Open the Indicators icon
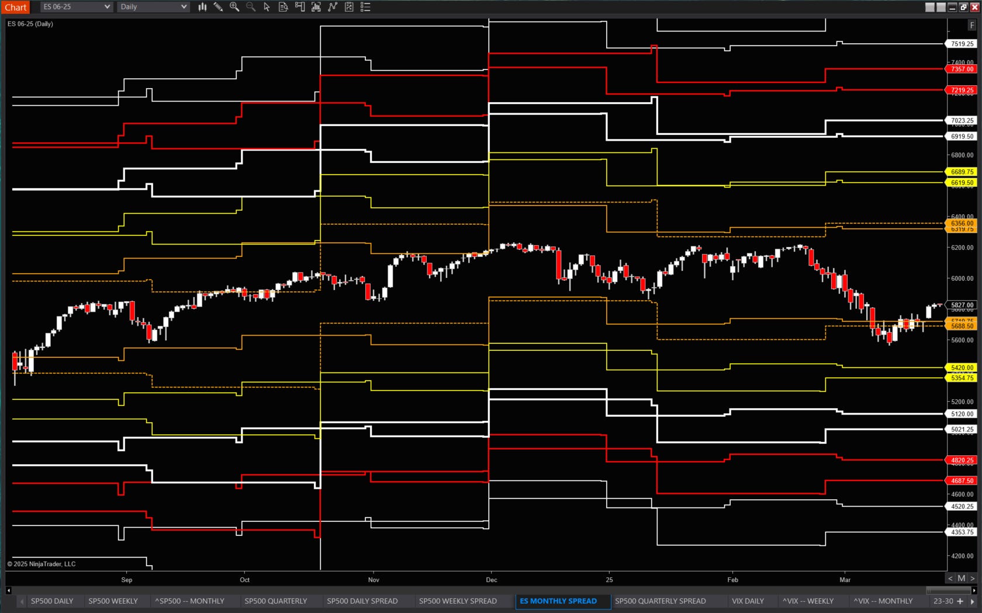This screenshot has height=613, width=982. [x=333, y=7]
